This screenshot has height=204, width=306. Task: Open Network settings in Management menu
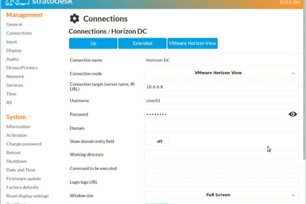[x=15, y=76]
